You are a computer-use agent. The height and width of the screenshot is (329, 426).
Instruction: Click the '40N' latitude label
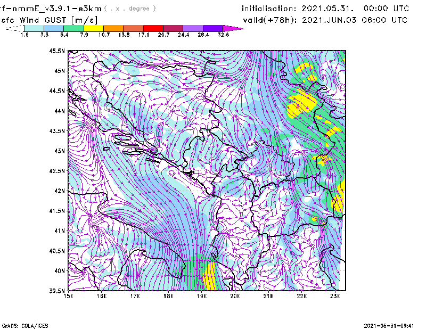click(x=60, y=271)
